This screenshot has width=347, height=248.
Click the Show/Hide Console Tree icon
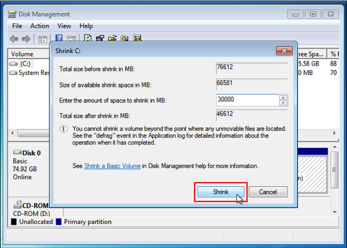coord(42,39)
